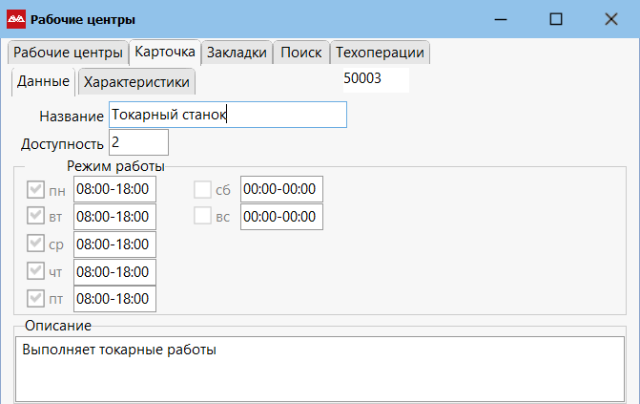Click inside the Описание text area
Screen dimensions: 640x404
[320, 368]
